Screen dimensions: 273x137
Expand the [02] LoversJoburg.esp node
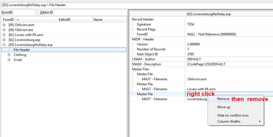pyautogui.click(x=4, y=40)
